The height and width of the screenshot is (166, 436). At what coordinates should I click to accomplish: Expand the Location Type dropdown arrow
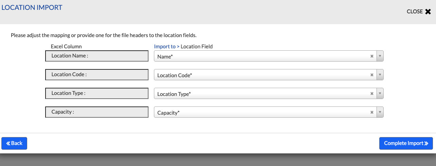coord(380,94)
